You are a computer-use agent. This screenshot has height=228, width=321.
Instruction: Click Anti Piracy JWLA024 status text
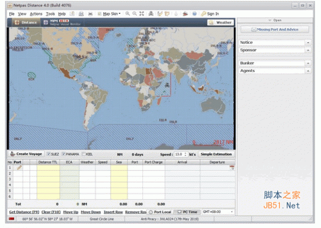(170, 219)
